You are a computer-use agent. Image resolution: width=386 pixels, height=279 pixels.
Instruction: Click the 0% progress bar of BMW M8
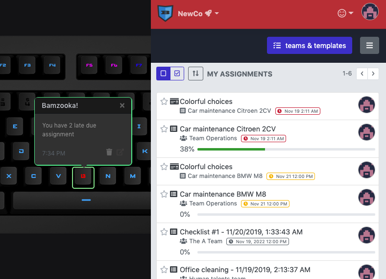[286, 215]
